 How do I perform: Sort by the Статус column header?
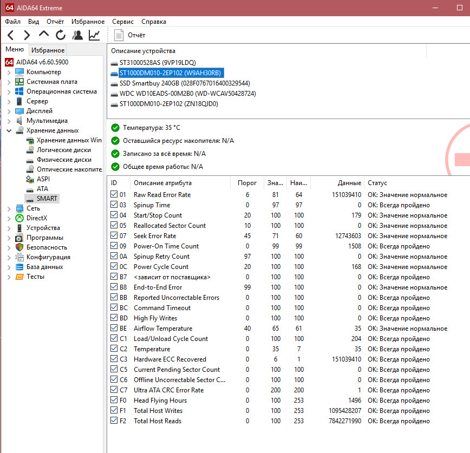pos(377,183)
